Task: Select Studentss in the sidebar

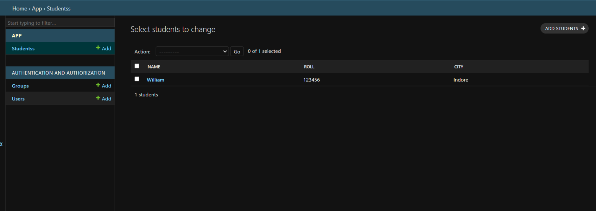Action: click(23, 49)
